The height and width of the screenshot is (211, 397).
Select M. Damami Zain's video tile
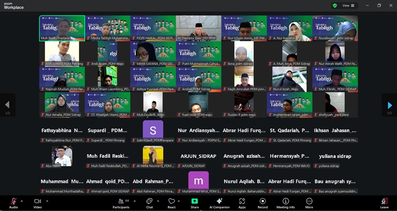click(198, 28)
